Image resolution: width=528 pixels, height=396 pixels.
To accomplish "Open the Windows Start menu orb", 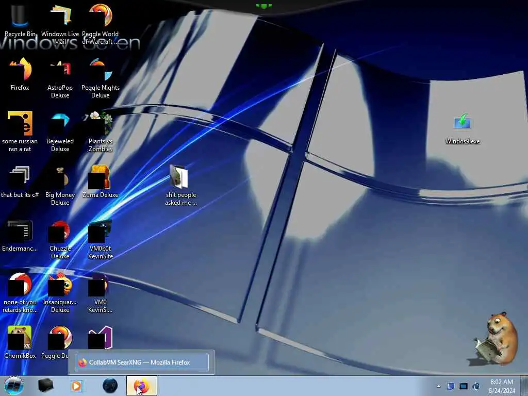I will 14,386.
